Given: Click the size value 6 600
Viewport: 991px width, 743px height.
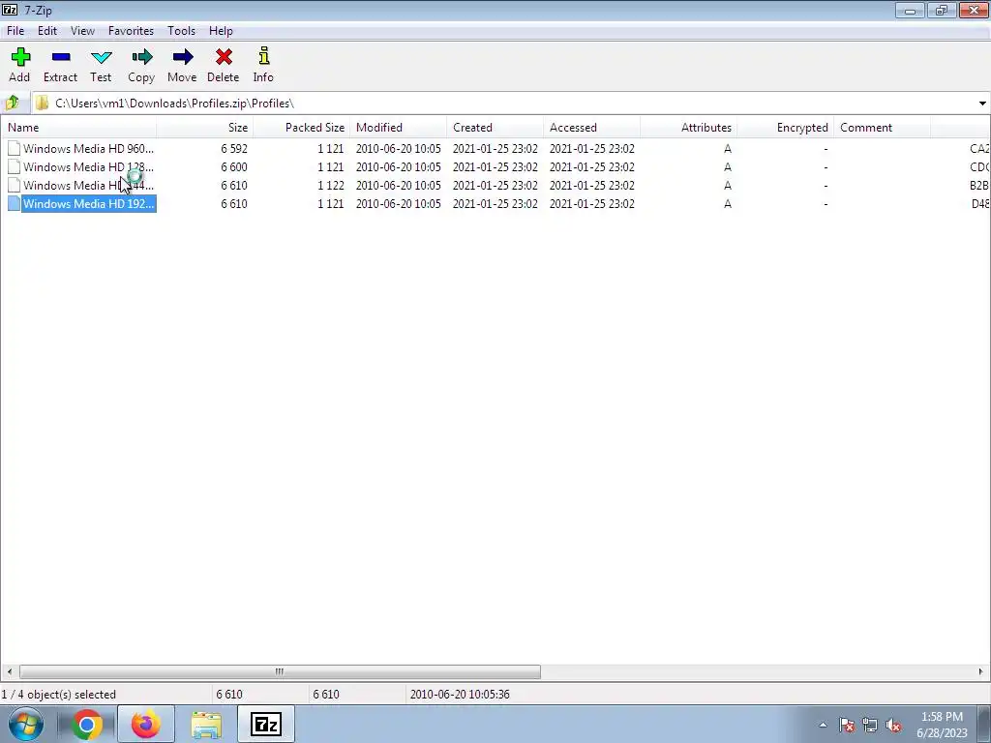Looking at the screenshot, I should (x=234, y=166).
